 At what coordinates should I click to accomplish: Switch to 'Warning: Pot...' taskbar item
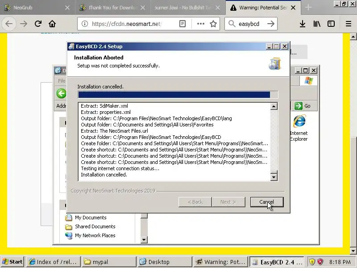pyautogui.click(x=220, y=262)
